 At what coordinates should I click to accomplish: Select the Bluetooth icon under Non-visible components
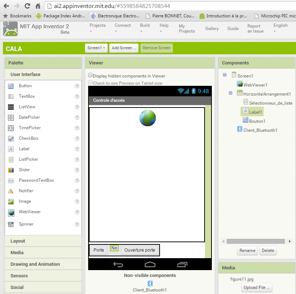[x=150, y=283]
